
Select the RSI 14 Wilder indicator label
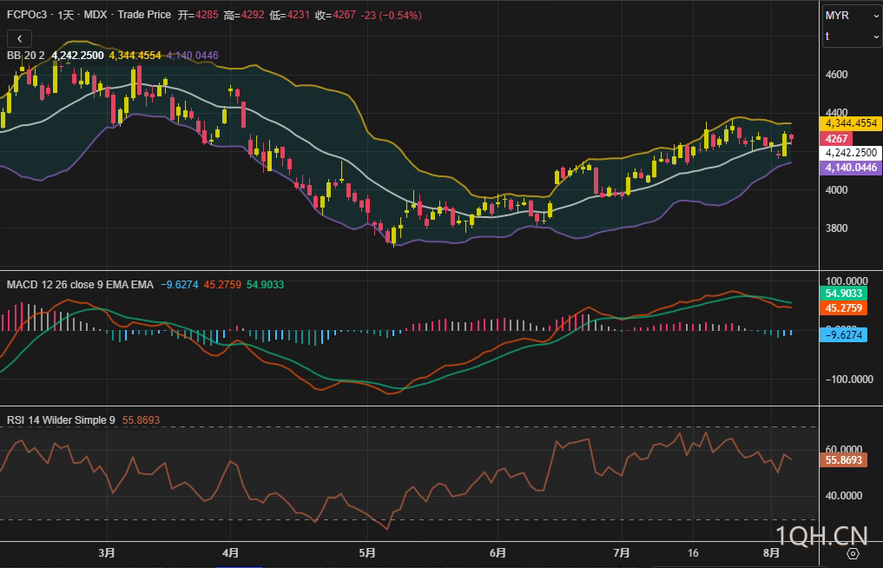coord(61,420)
